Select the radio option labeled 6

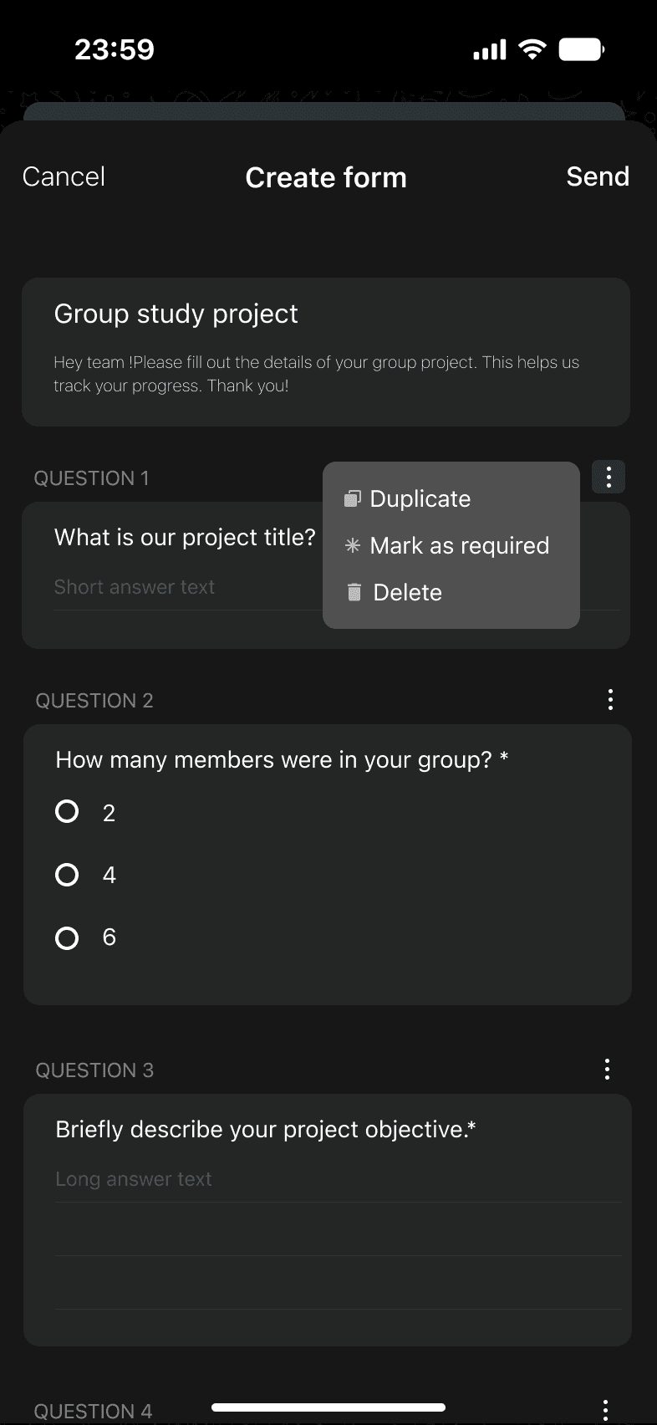click(x=67, y=937)
